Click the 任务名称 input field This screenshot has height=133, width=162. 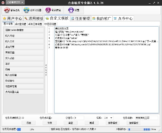146,118
